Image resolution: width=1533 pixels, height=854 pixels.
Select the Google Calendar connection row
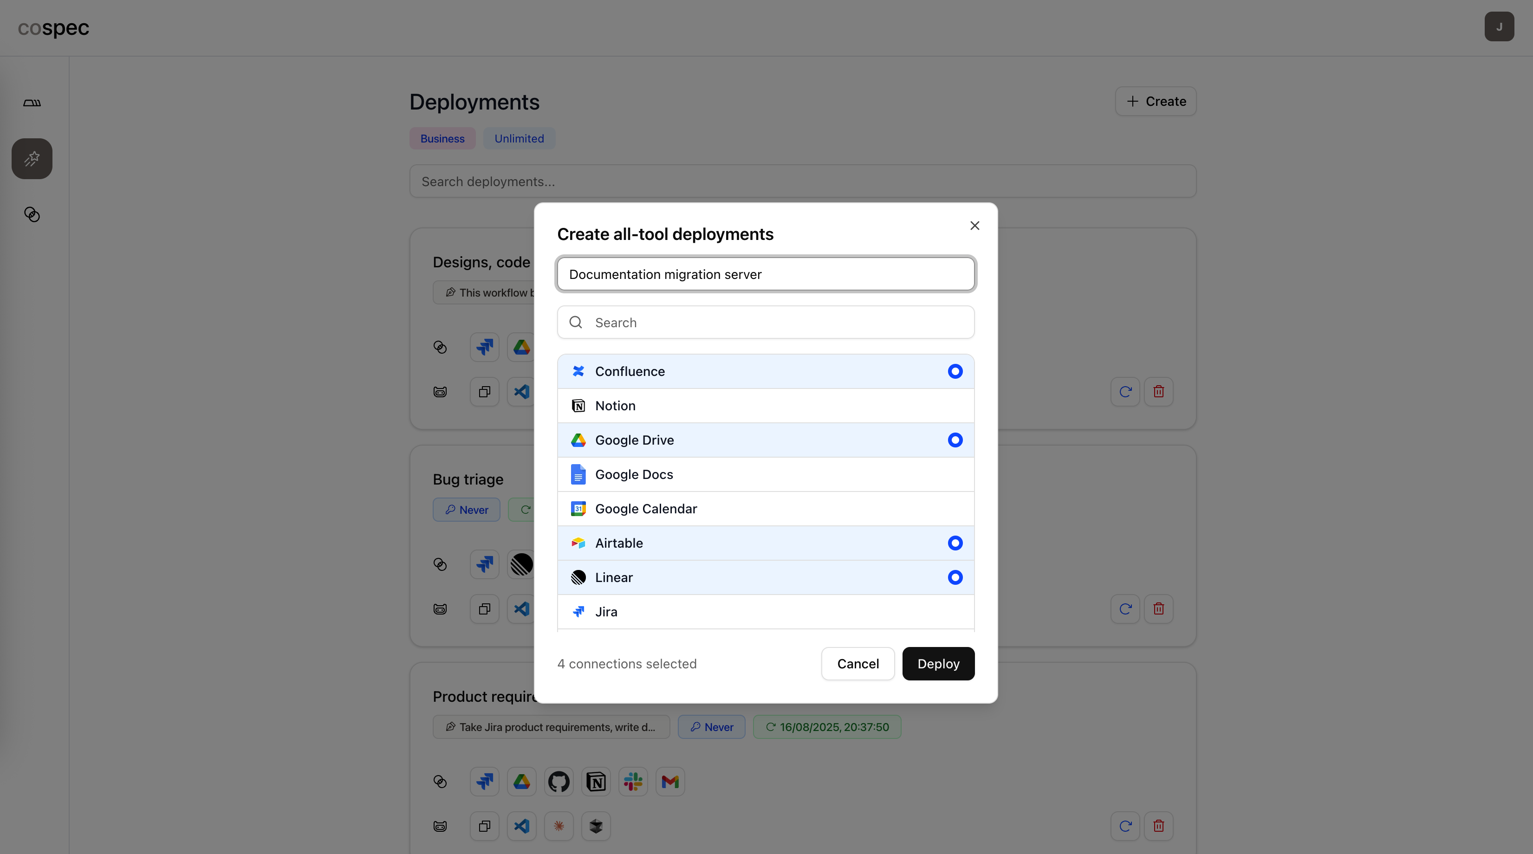(765, 509)
